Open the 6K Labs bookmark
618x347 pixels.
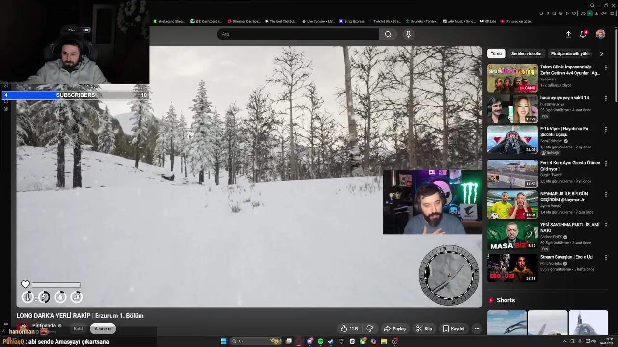pos(488,21)
